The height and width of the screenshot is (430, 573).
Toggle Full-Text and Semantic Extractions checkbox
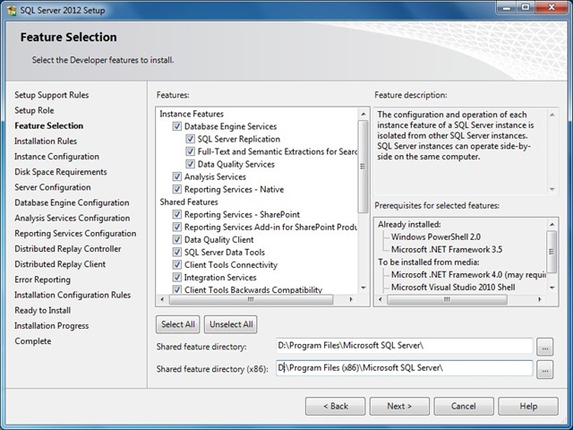[x=190, y=151]
